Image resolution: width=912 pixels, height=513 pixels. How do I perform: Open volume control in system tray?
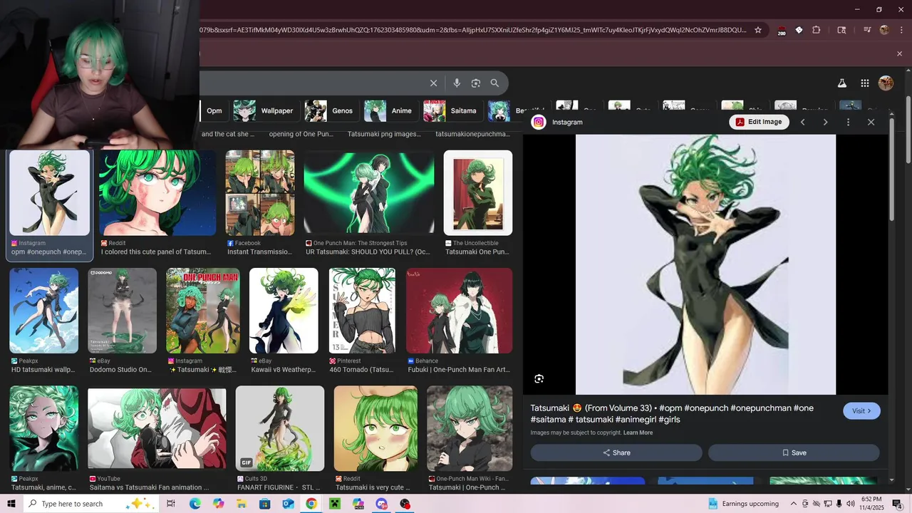(x=851, y=504)
